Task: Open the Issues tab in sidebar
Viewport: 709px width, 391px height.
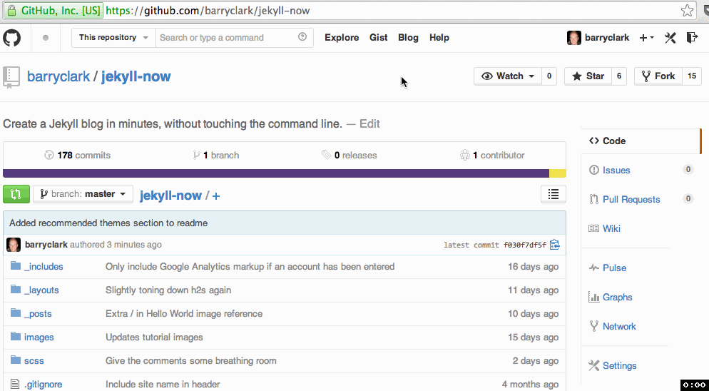Action: [616, 170]
